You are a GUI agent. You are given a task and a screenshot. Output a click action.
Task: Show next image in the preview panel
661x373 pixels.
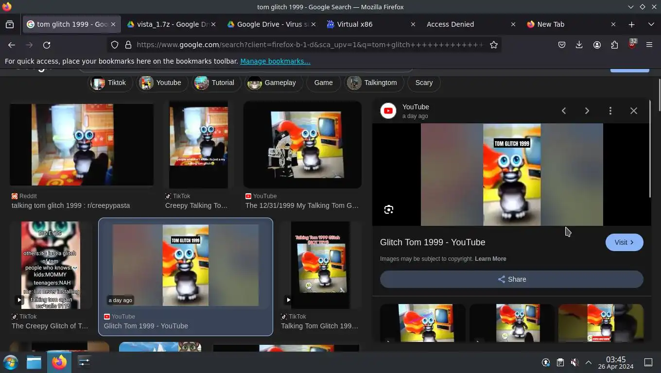587,111
